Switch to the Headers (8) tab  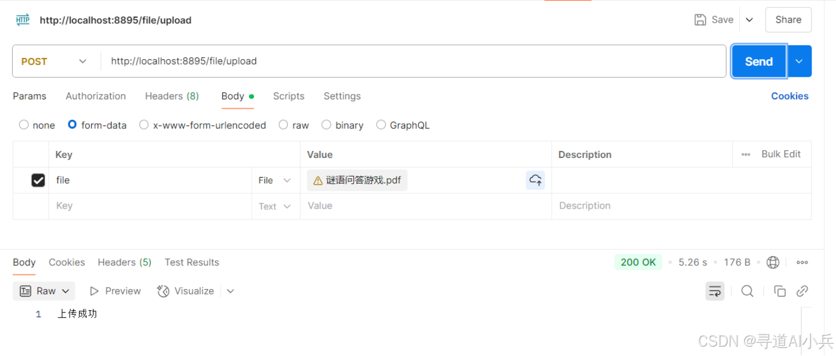tap(172, 96)
